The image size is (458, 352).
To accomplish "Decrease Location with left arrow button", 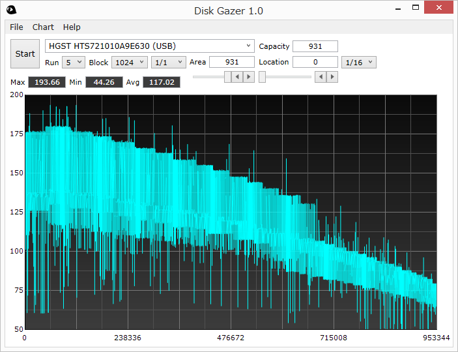I will pos(321,77).
